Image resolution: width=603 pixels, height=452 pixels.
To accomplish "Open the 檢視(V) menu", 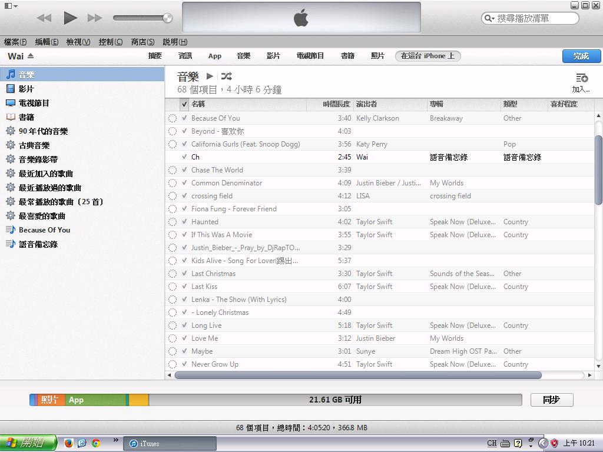I will (x=78, y=42).
